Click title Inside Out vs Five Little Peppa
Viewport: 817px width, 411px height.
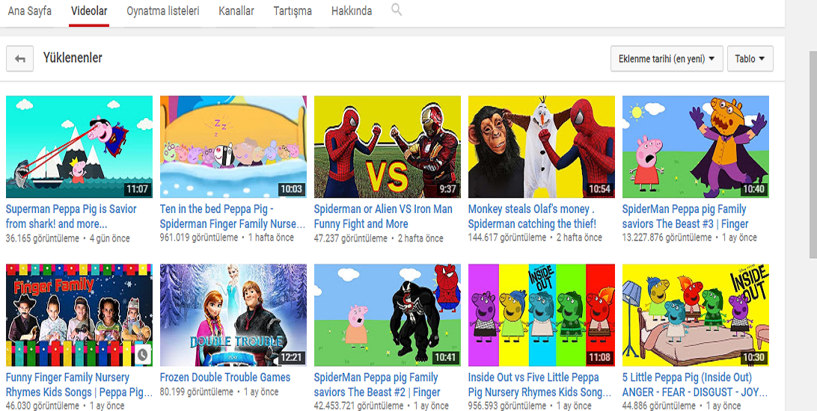[540, 385]
